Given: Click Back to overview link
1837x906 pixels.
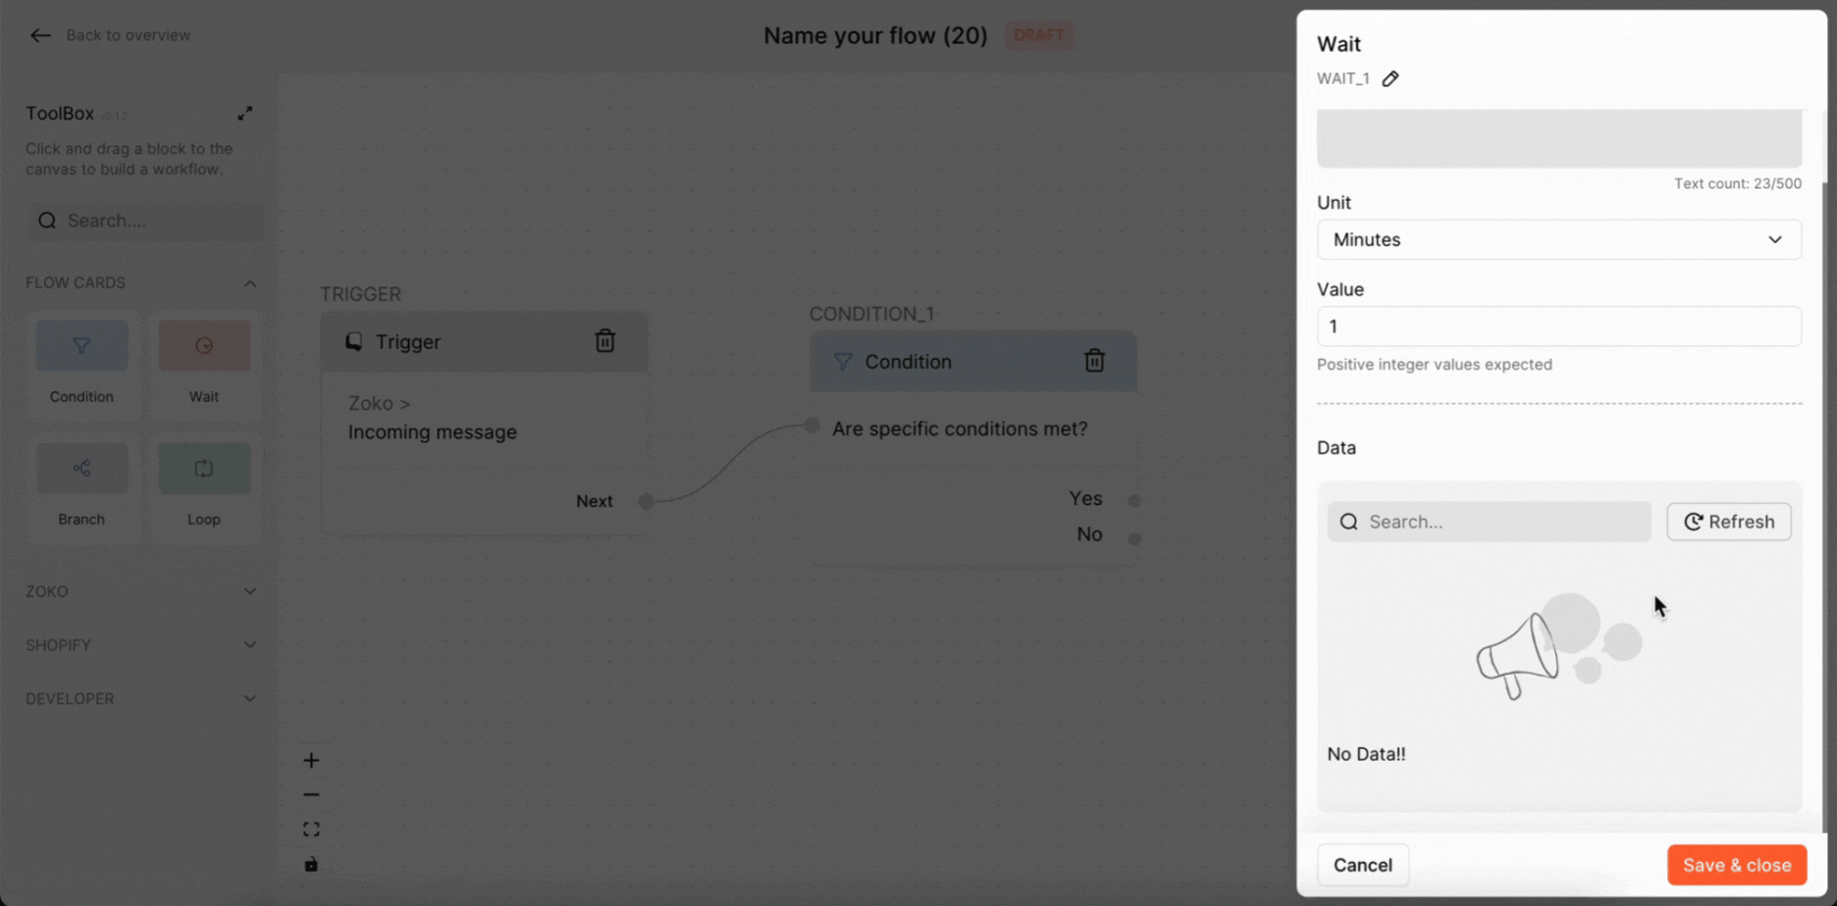Looking at the screenshot, I should point(128,35).
